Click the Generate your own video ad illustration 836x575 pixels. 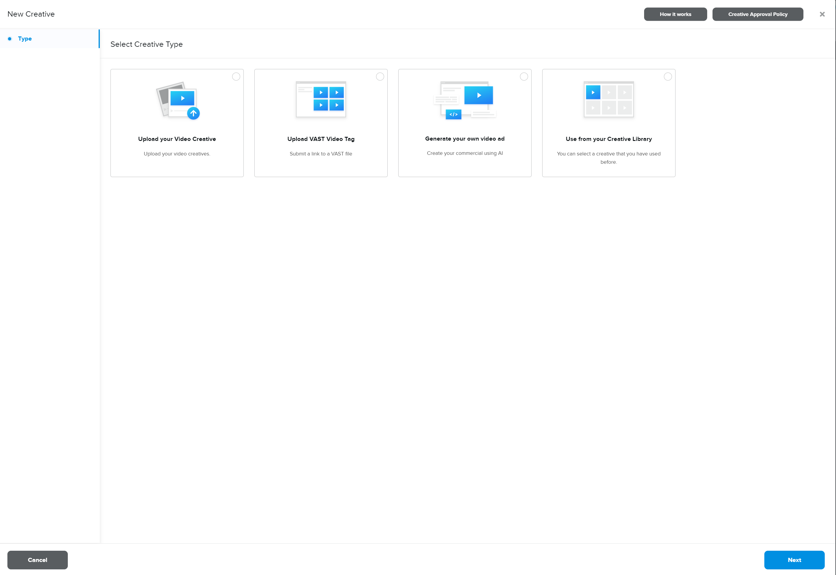465,100
